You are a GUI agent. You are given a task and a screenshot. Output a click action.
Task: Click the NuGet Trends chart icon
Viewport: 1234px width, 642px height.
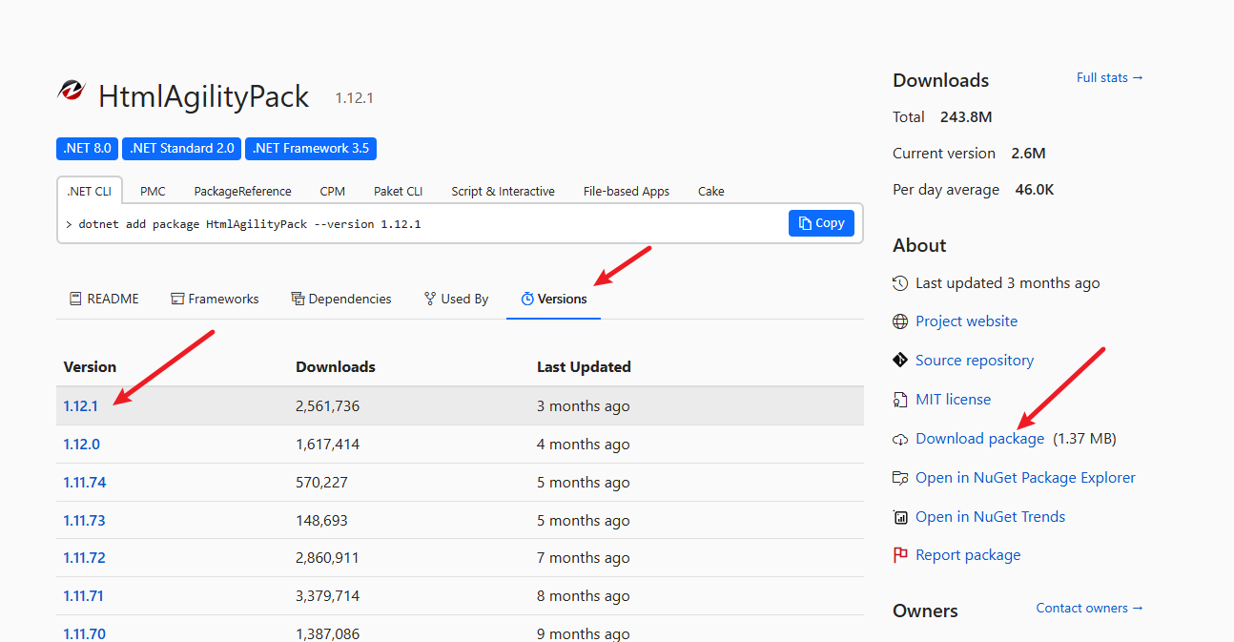click(900, 517)
